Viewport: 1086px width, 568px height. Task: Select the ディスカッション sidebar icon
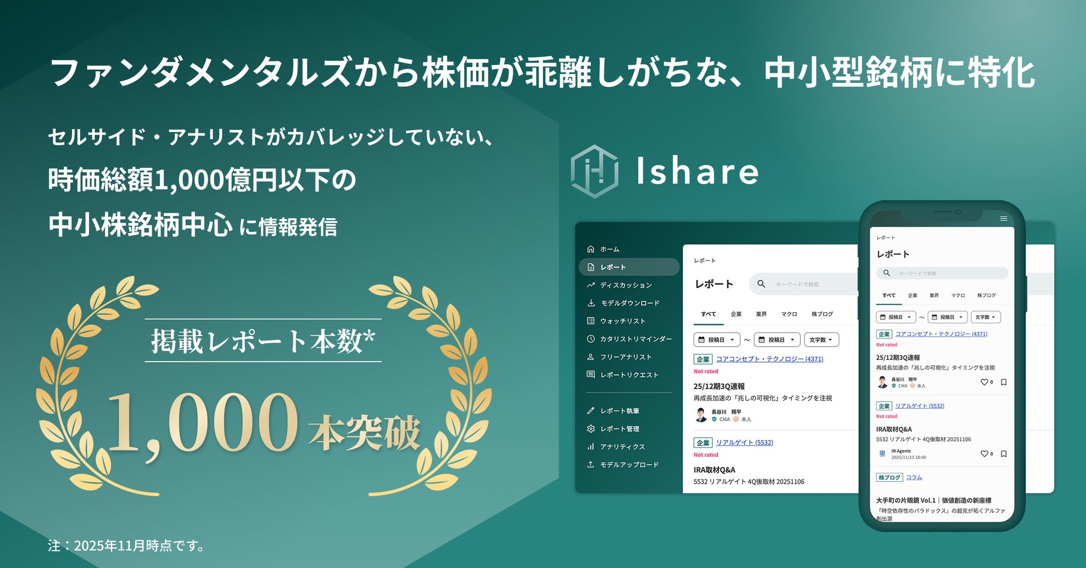tap(591, 285)
